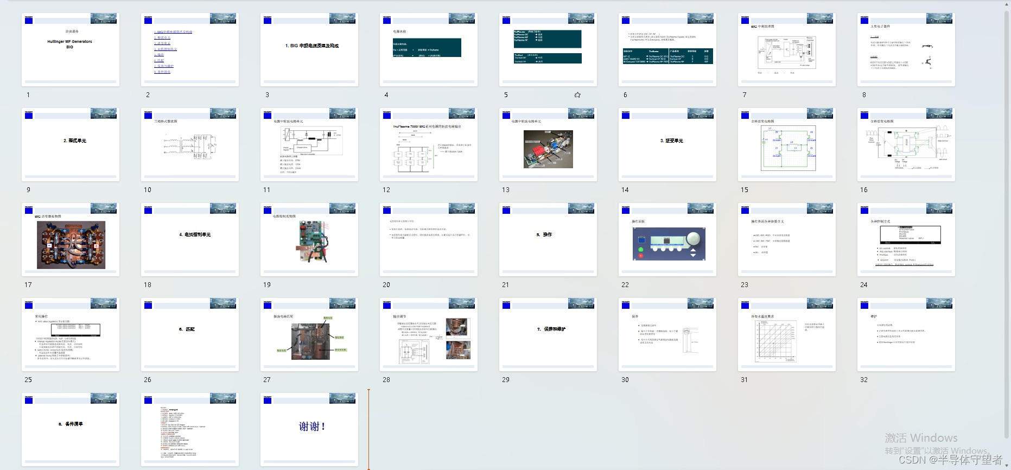Click slide number label 8
1011x470 pixels.
[x=864, y=95]
